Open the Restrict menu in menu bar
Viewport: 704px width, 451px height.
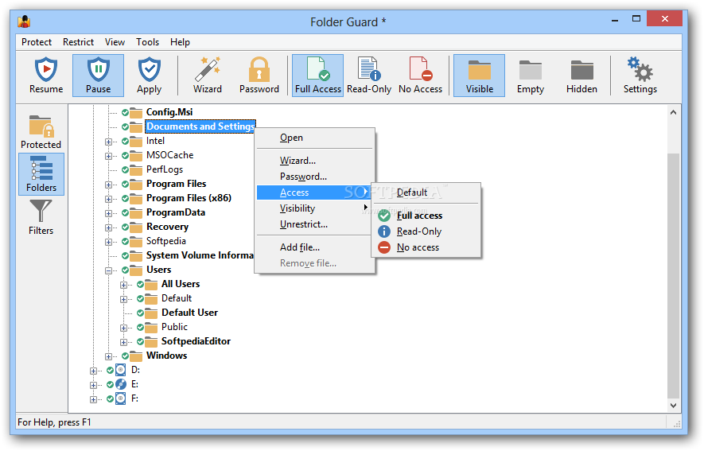coord(78,42)
